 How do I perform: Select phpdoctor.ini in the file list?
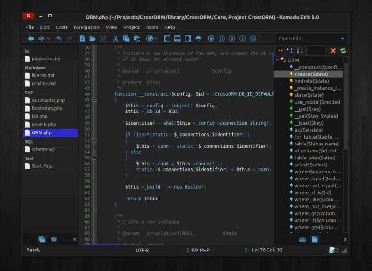coord(50,59)
